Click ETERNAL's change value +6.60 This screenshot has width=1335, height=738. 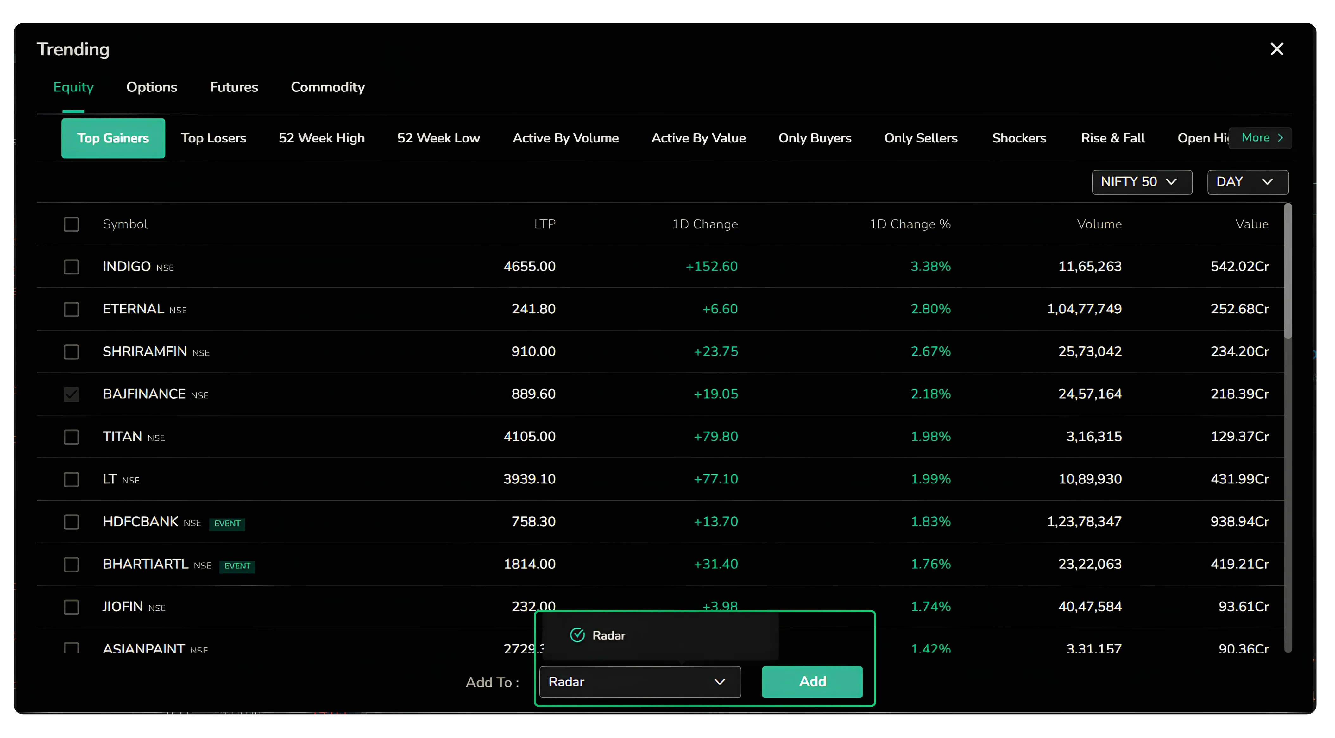pos(720,309)
